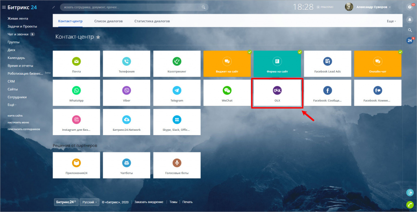Click the 18:28 clock
417x212 pixels.
click(x=303, y=7)
